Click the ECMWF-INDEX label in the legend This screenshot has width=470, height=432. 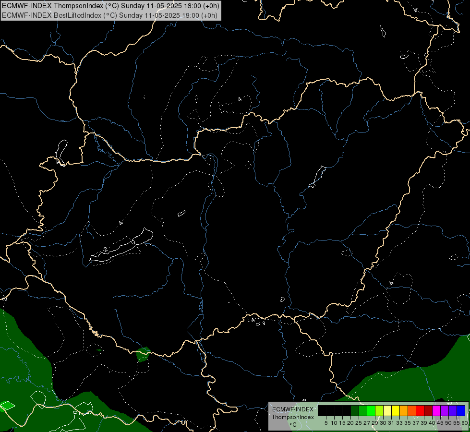point(293,409)
